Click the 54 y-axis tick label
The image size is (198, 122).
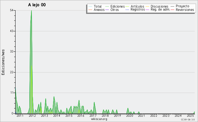(x=12, y=10)
